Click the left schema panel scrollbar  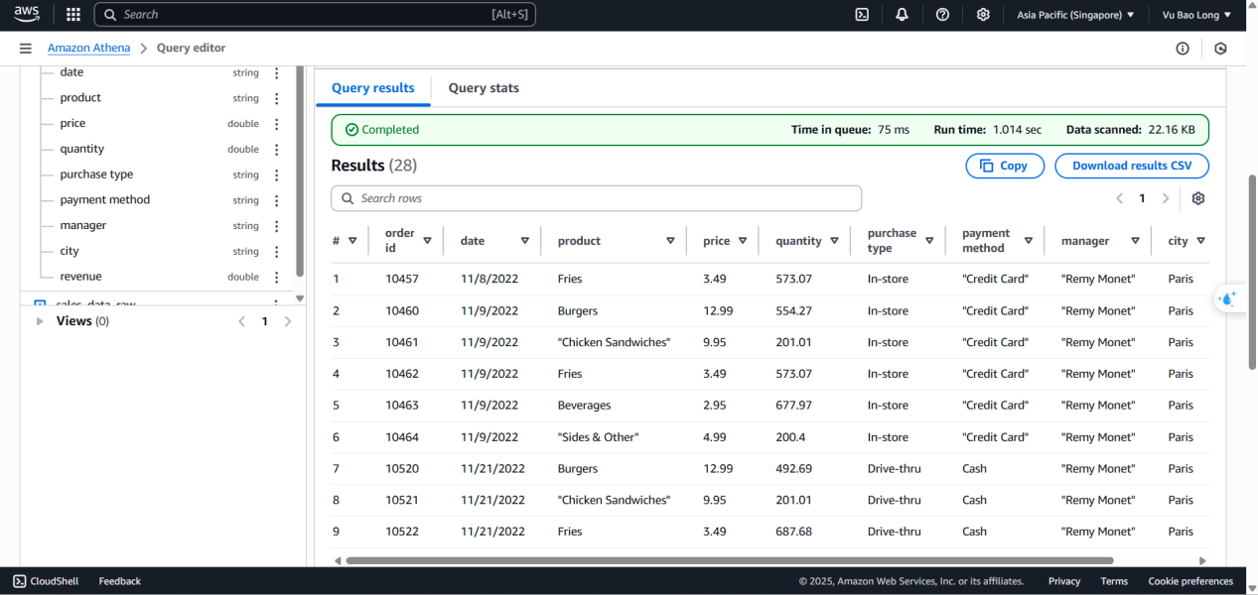click(x=300, y=171)
